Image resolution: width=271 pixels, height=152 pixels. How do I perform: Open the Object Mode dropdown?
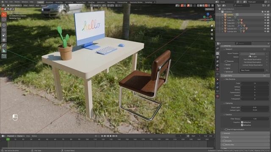pos(14,5)
